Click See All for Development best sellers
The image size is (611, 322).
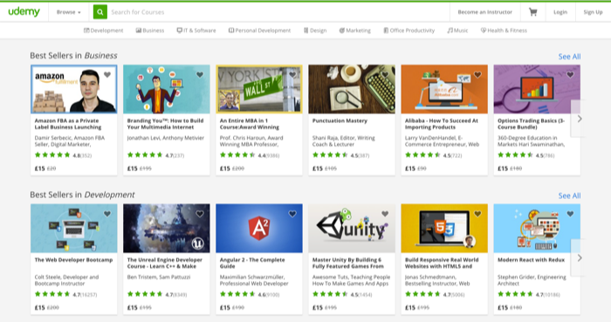click(569, 195)
